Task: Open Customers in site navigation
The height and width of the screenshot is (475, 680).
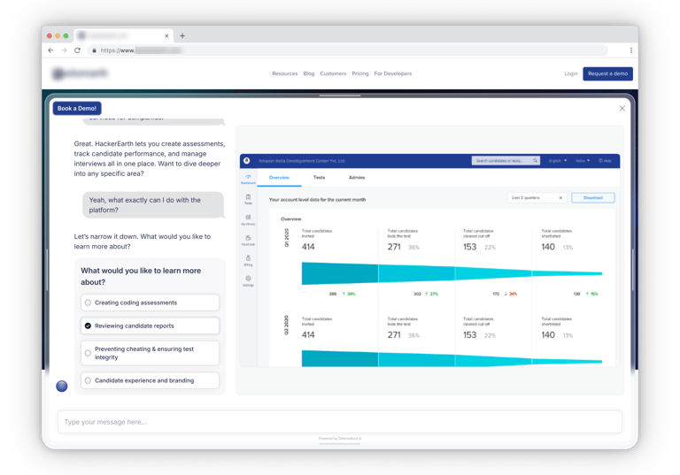Action: (333, 73)
